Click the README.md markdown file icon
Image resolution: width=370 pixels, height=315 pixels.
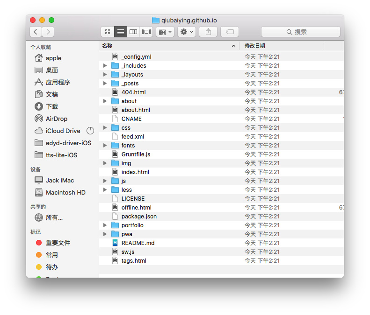point(115,243)
